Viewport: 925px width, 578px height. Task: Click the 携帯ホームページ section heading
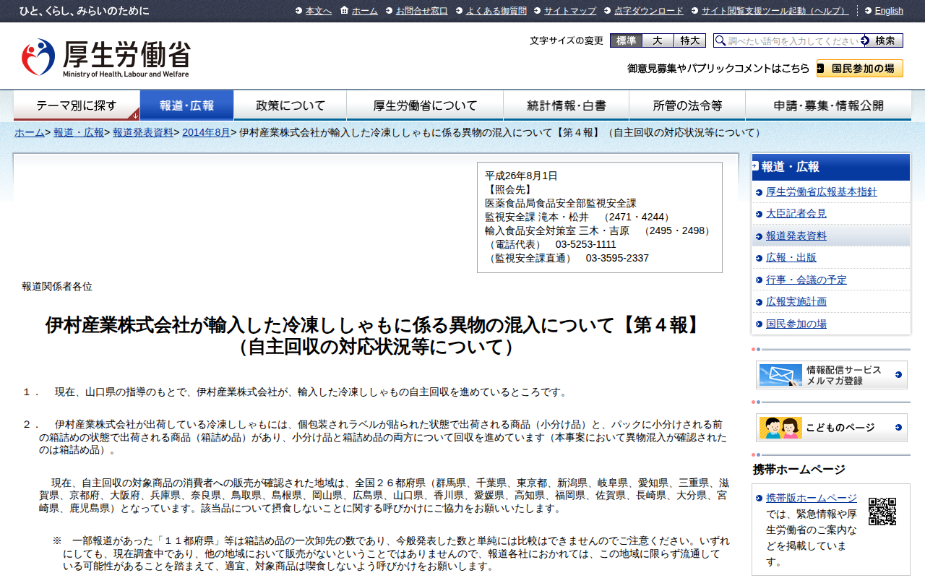coord(799,469)
